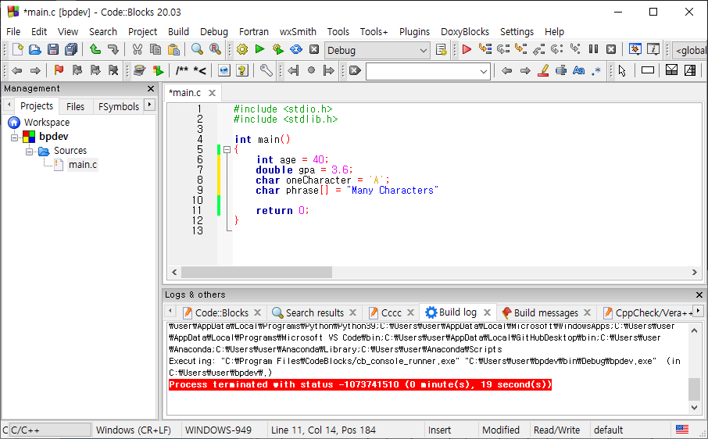Toggle the breakpoint dot icon
The height and width of the screenshot is (439, 708).
(x=311, y=70)
